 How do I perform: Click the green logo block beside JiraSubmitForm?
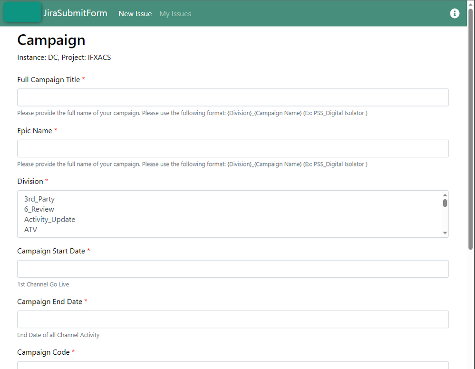22,12
